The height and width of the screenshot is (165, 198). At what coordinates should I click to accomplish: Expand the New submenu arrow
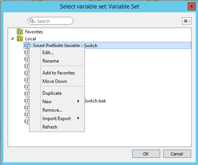(x=78, y=101)
